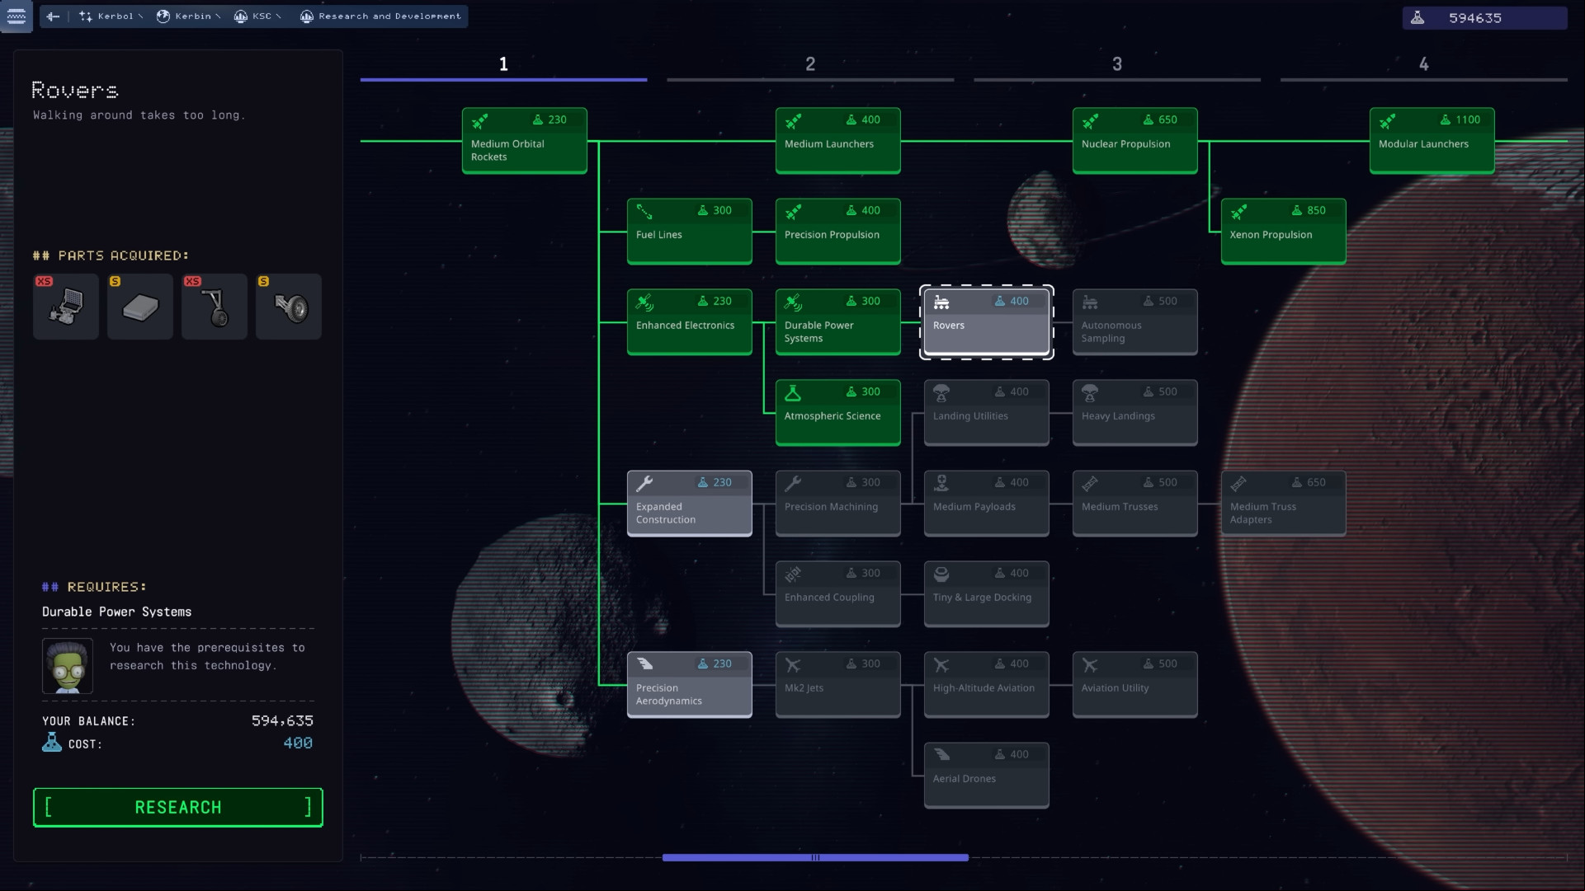The image size is (1585, 891).
Task: Click the Enhanced Electronics satellite icon
Action: click(645, 302)
